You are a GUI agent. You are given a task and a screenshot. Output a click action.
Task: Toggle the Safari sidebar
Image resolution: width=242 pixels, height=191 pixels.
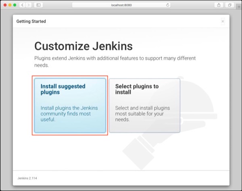38,5
